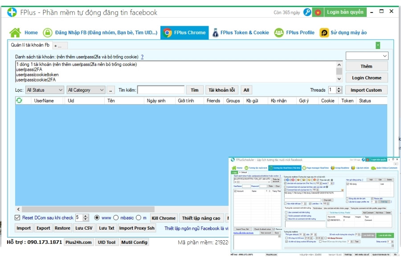Screen dimensions: 401x267
Task: Click the Restore button
Action: point(62,228)
